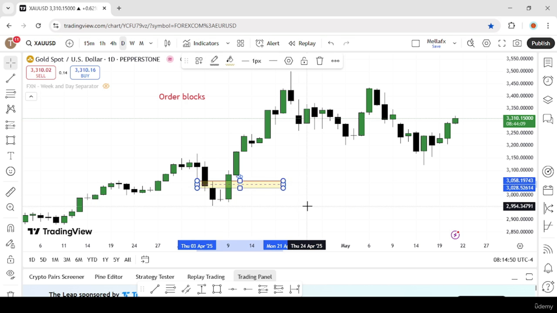Take a chart snapshot with camera icon
The width and height of the screenshot is (557, 313).
coord(517,43)
